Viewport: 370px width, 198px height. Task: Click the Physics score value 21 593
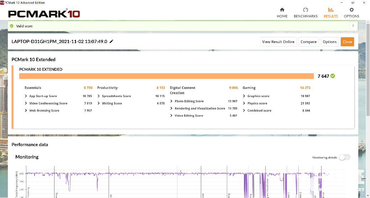(x=305, y=103)
